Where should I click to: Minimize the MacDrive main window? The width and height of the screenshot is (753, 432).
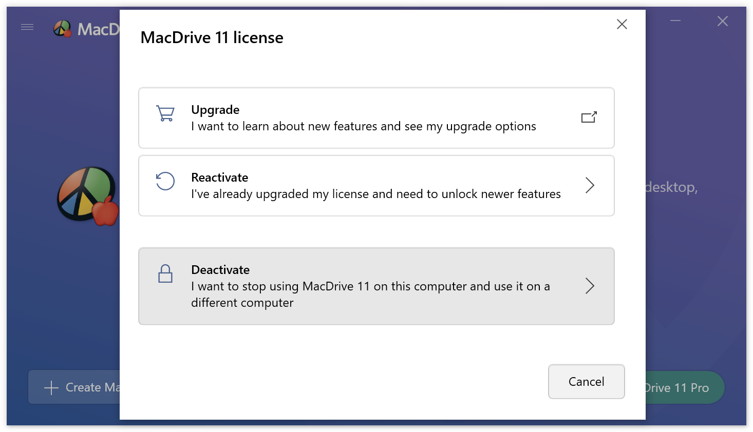coord(675,21)
